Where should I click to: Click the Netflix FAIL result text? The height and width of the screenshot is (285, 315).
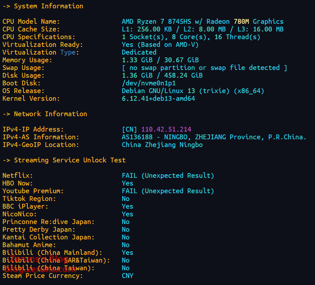click(x=168, y=176)
